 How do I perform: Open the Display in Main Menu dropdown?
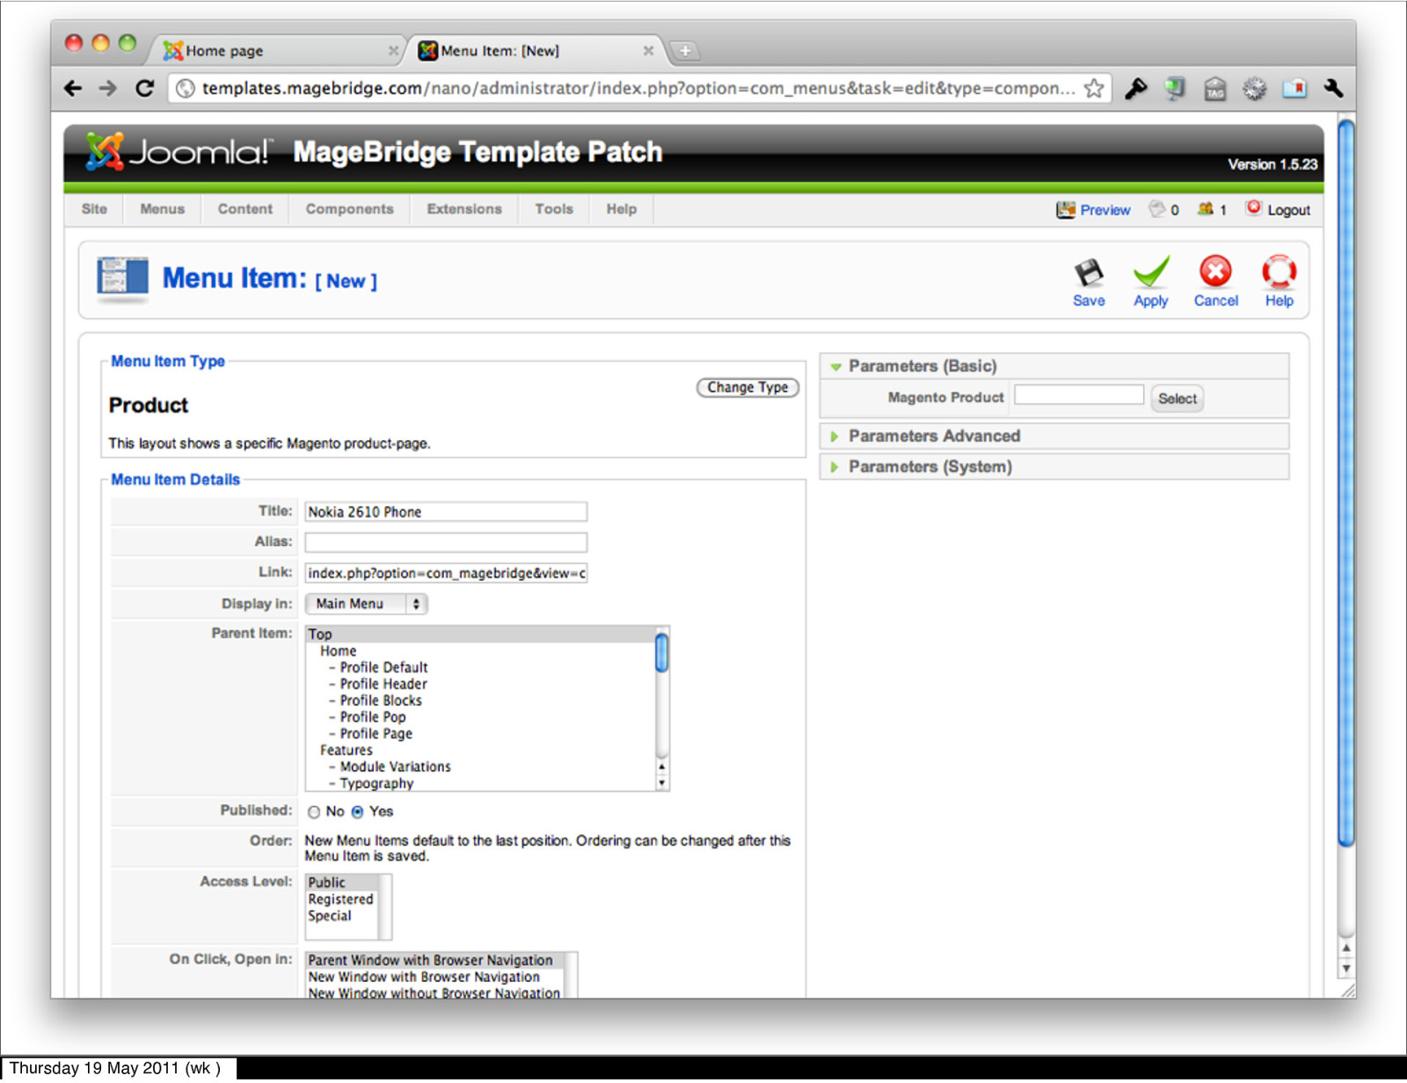click(366, 604)
